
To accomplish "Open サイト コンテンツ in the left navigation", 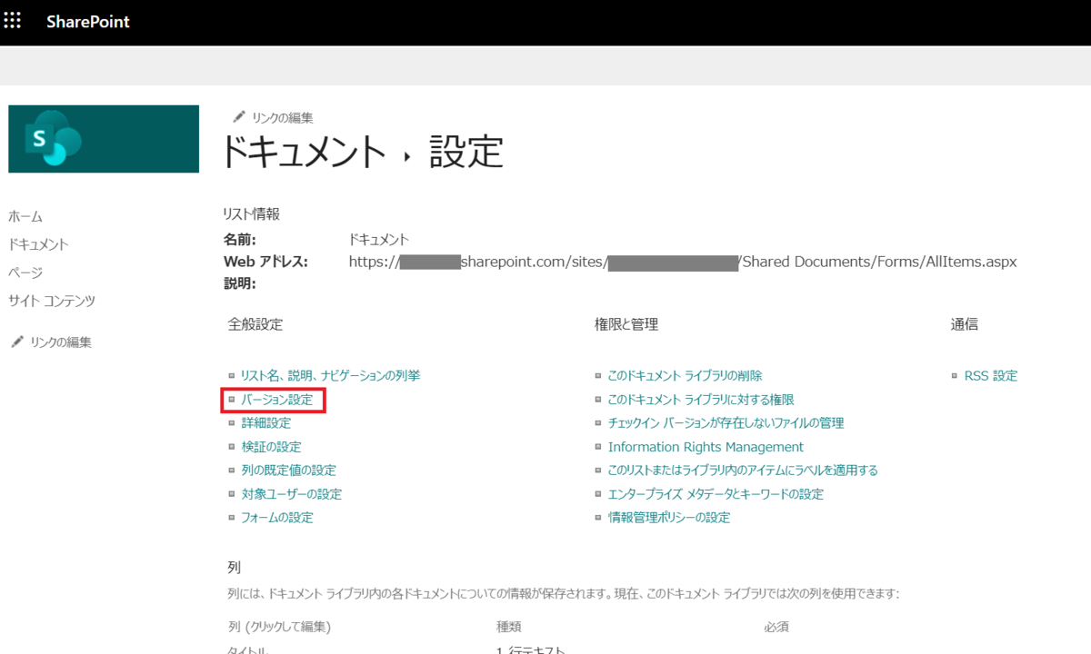I will 52,301.
